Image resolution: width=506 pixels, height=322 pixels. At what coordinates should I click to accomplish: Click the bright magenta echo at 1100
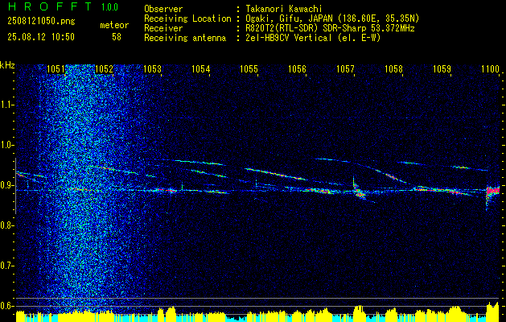(x=493, y=191)
